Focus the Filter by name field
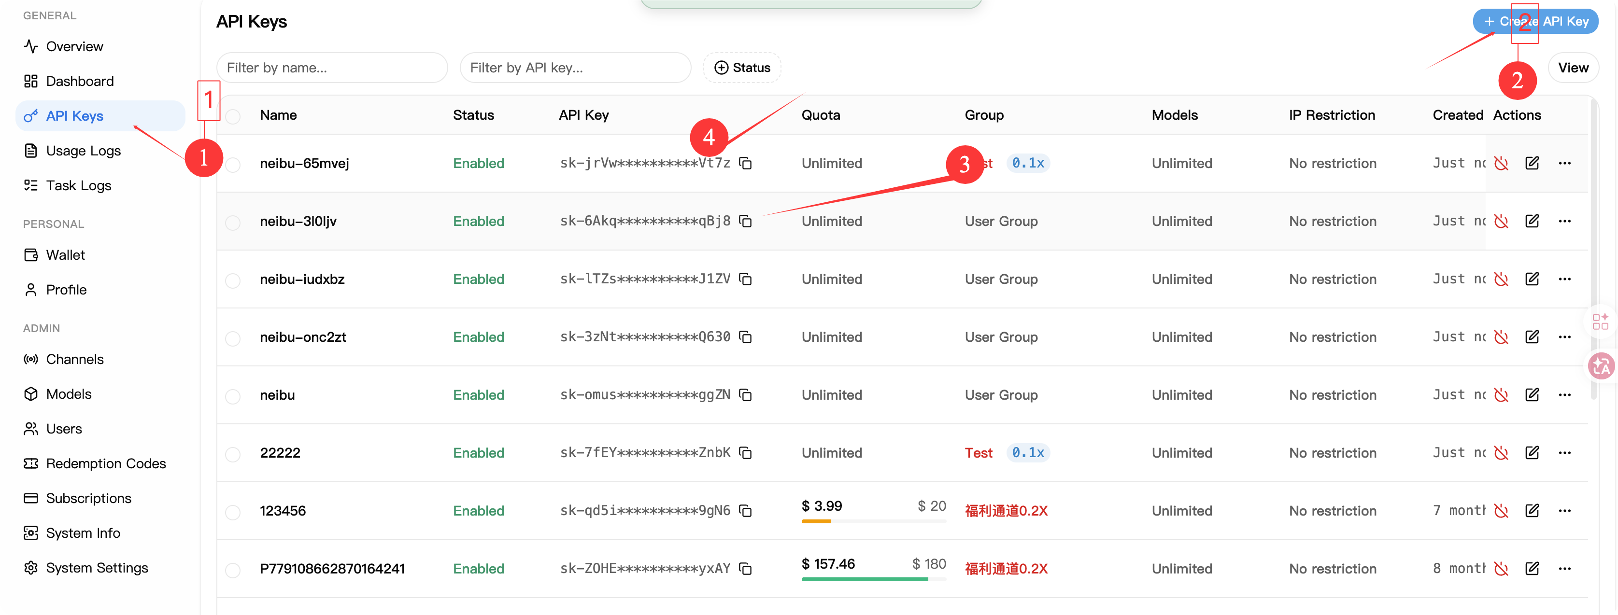 pos(332,67)
